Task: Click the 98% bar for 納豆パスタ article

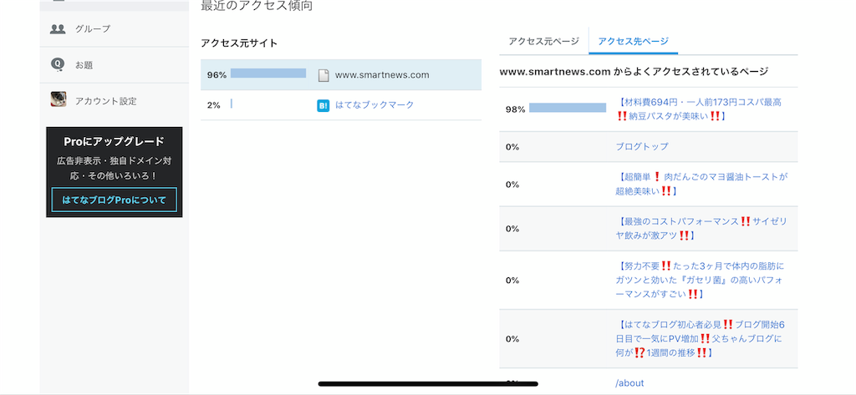Action: tap(568, 108)
